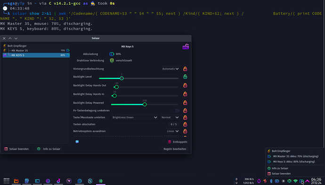Select Bolt Empfänger in tray menu
Image resolution: width=325 pixels, height=185 pixels.
[x=295, y=151]
